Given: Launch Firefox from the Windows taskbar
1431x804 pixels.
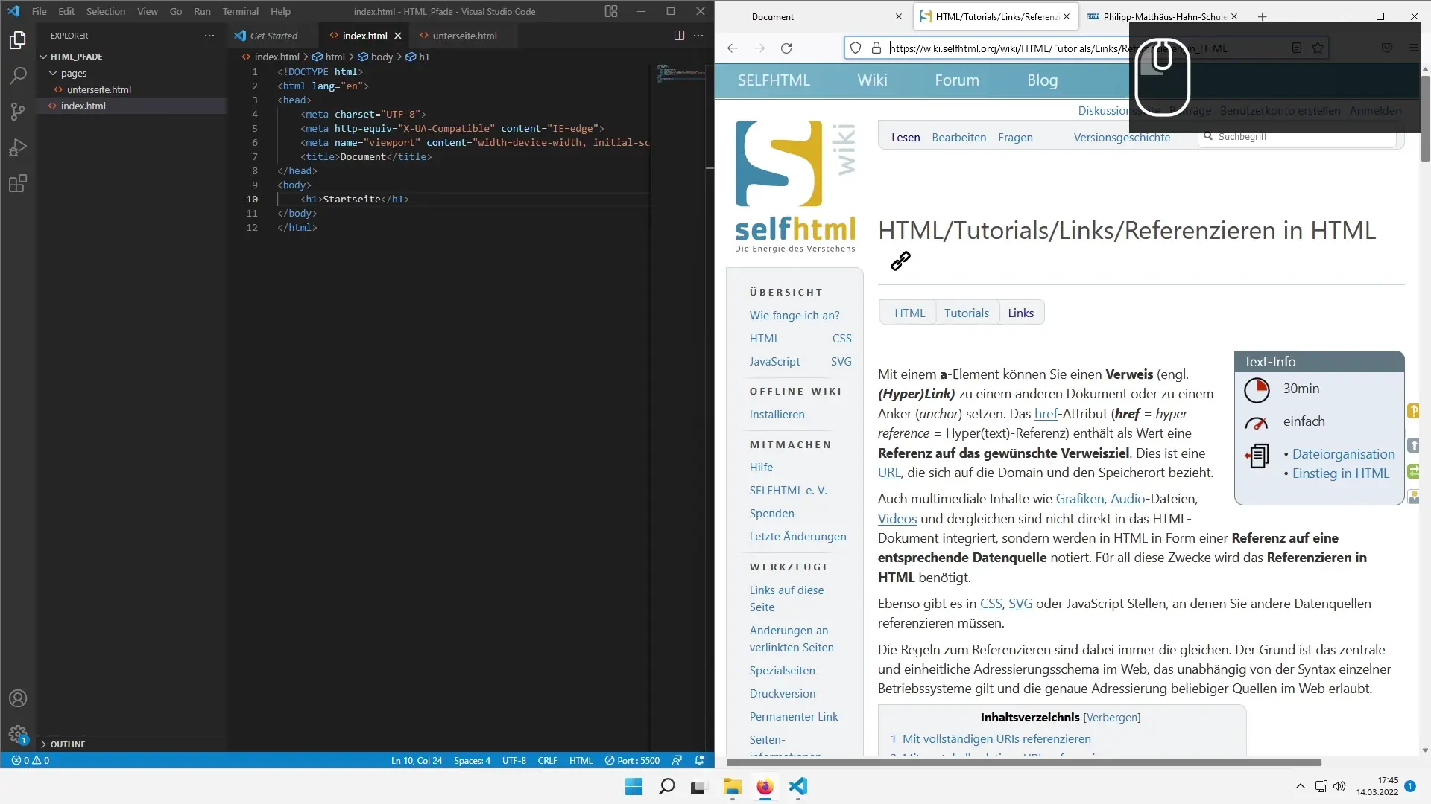Looking at the screenshot, I should tap(765, 787).
